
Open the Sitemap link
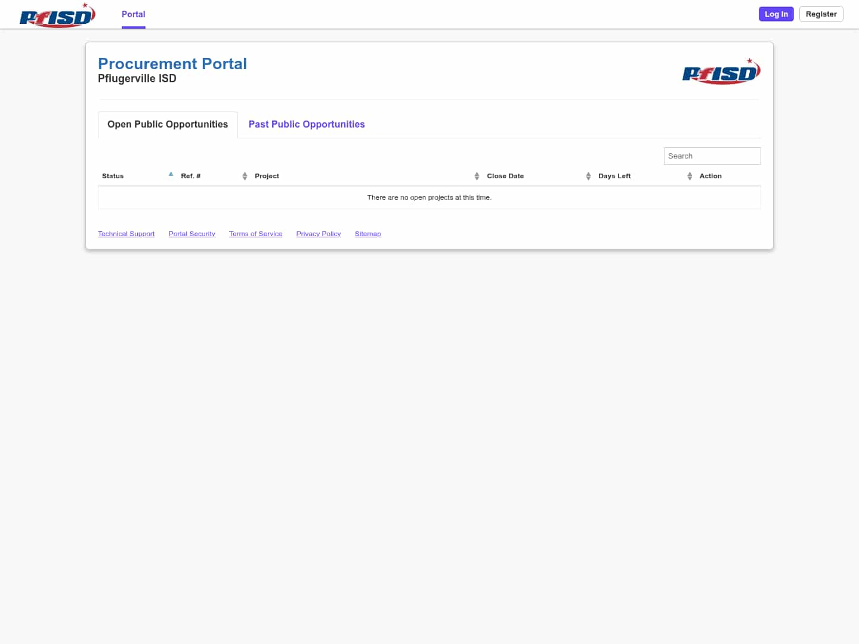tap(368, 234)
